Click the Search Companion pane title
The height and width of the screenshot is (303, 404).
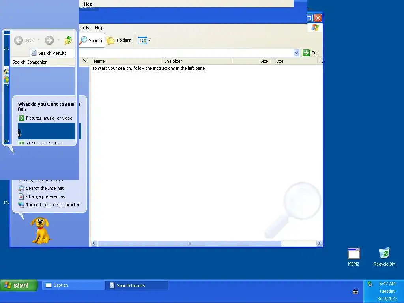click(x=30, y=62)
